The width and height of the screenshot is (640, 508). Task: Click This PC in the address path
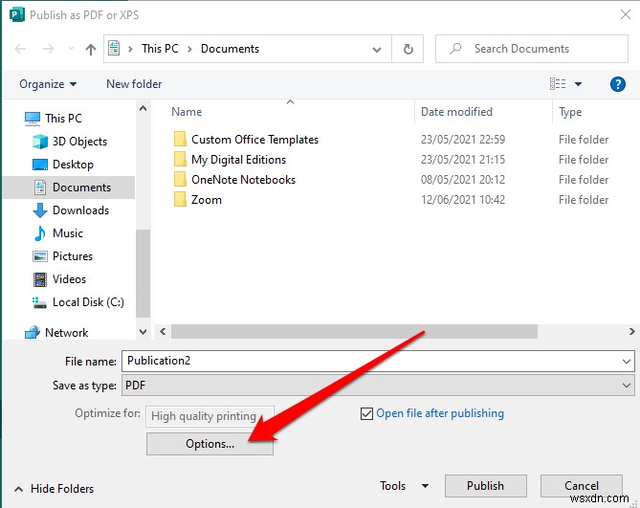160,49
